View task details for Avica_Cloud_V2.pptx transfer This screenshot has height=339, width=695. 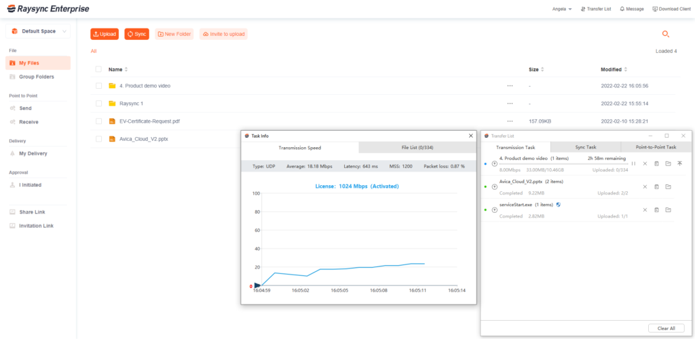[x=656, y=186]
